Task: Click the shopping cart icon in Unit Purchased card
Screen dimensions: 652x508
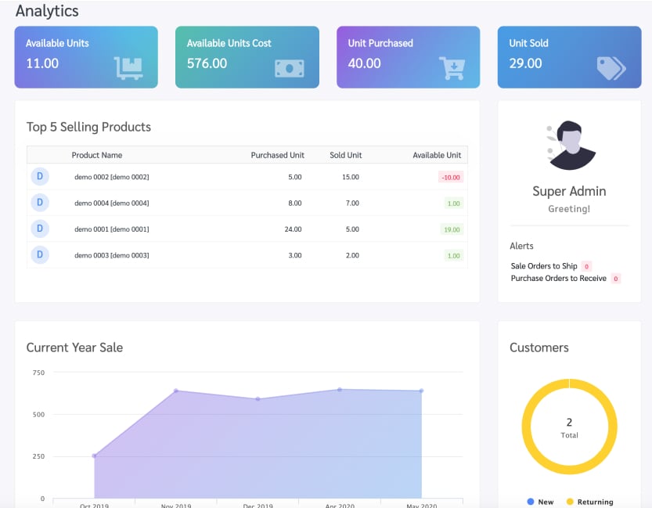Action: (452, 68)
